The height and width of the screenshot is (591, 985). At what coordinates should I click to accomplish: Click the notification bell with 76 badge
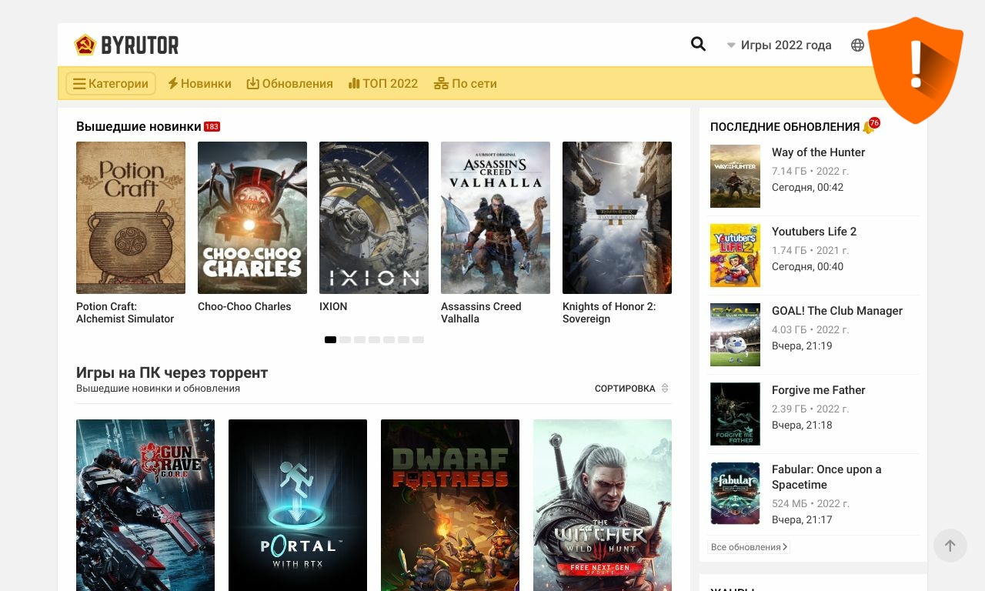[870, 127]
